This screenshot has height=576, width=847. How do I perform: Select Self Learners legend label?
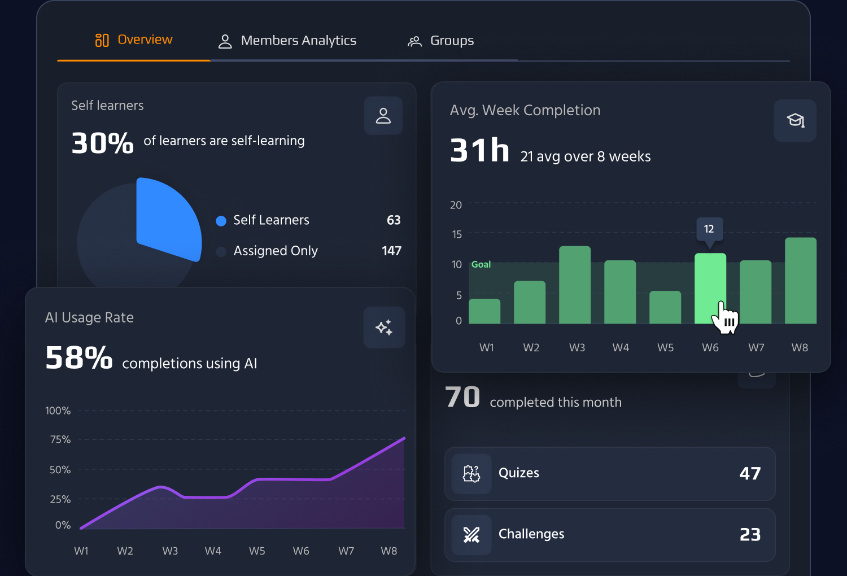[x=272, y=220]
